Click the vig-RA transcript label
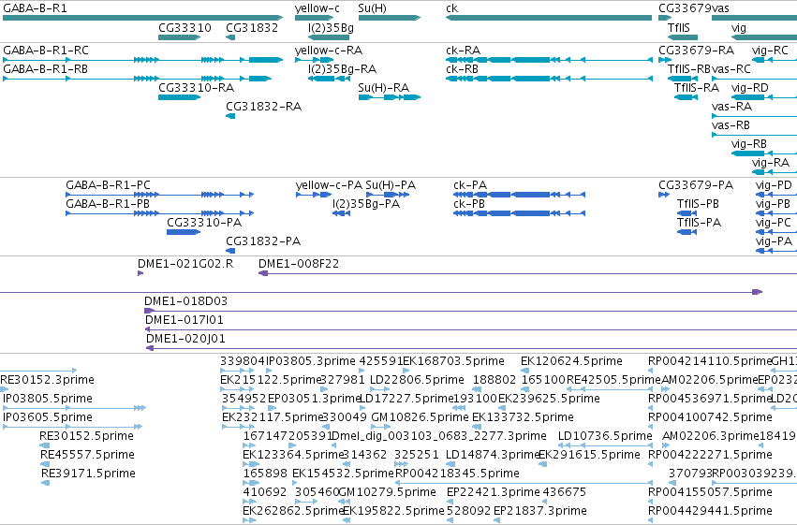 pyautogui.click(x=771, y=163)
